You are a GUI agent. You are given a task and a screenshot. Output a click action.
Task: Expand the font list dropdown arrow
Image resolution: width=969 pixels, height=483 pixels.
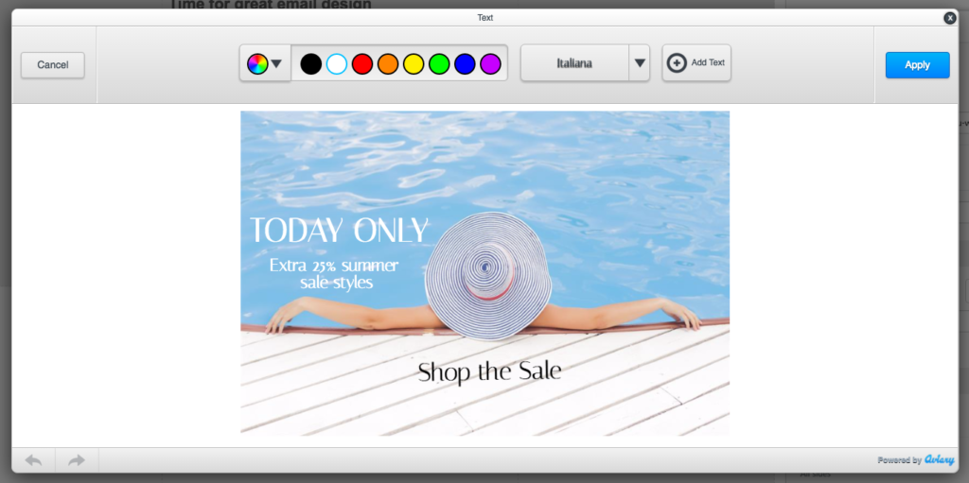[x=640, y=63]
